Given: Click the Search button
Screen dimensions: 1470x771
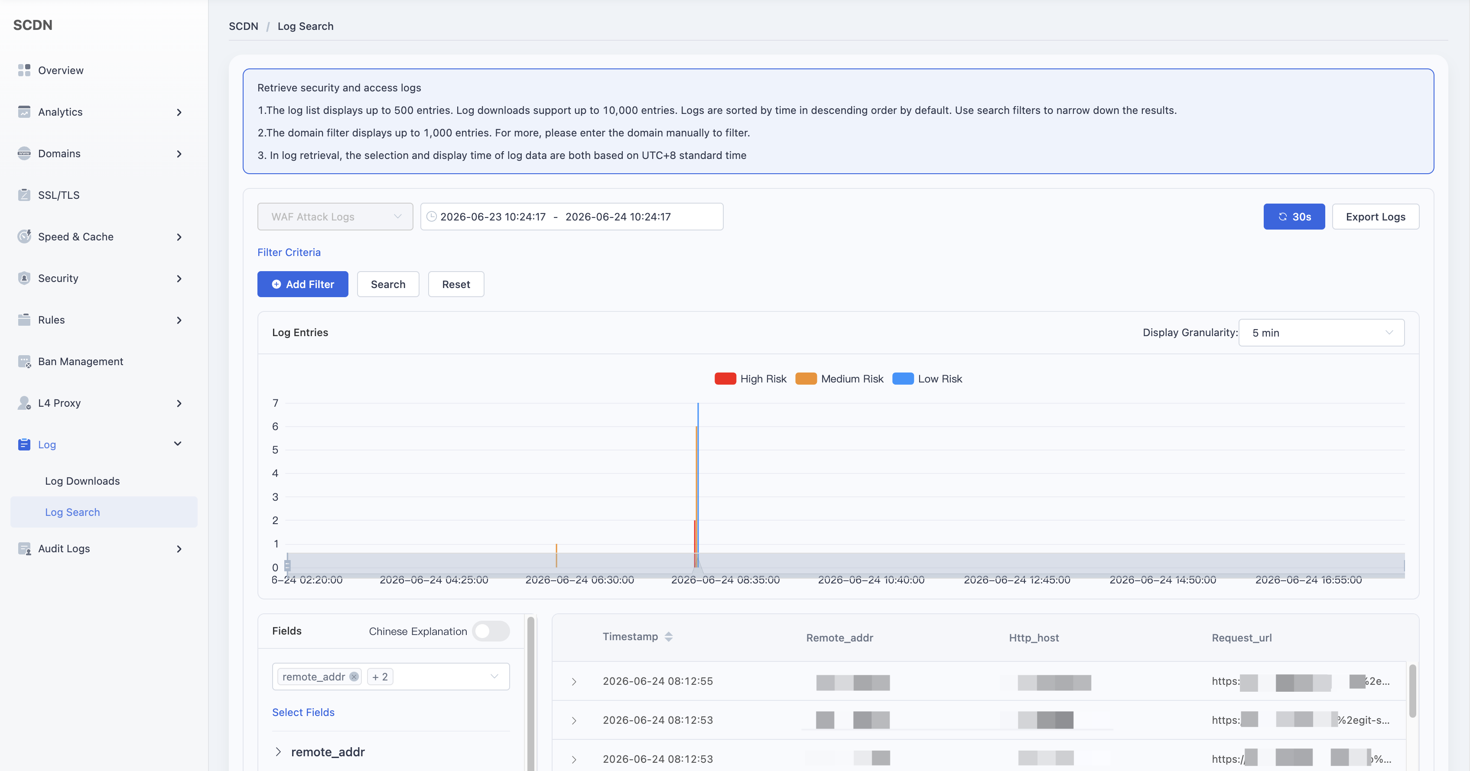Looking at the screenshot, I should (388, 284).
